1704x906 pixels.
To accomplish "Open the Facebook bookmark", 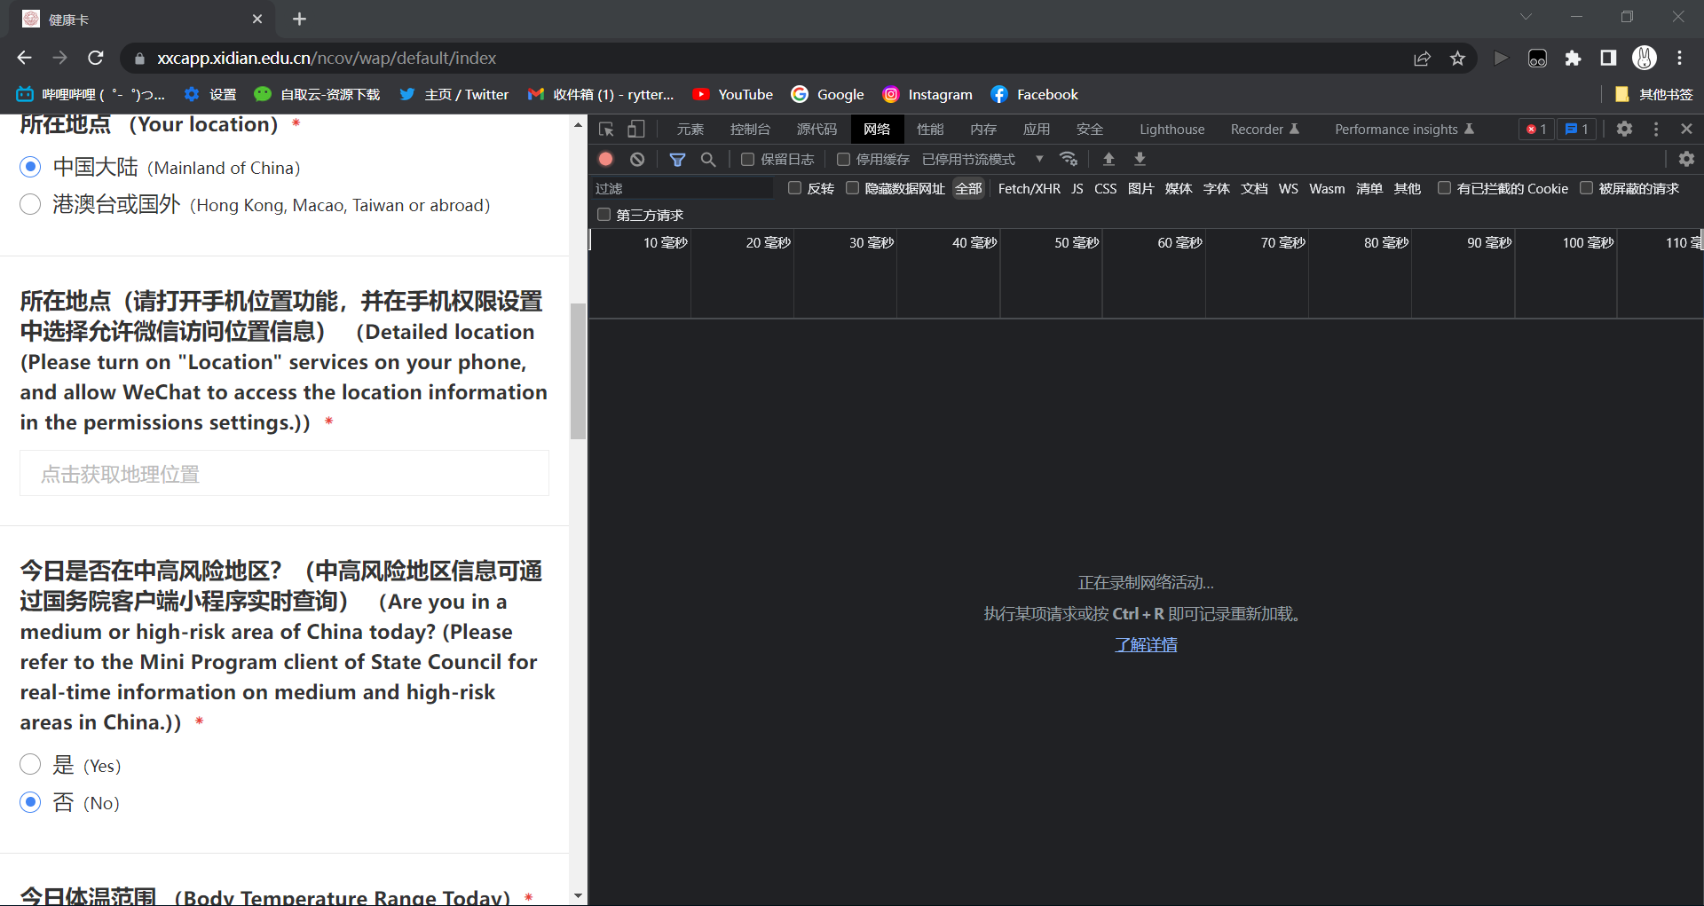I will tap(1034, 94).
